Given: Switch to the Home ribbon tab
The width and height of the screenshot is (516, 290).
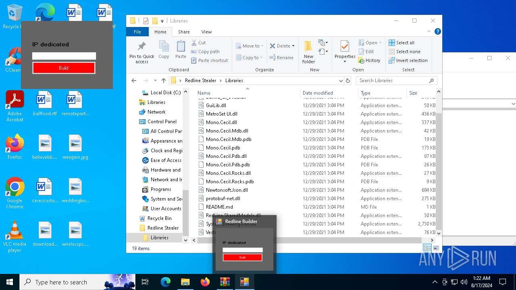Looking at the screenshot, I should (x=160, y=32).
